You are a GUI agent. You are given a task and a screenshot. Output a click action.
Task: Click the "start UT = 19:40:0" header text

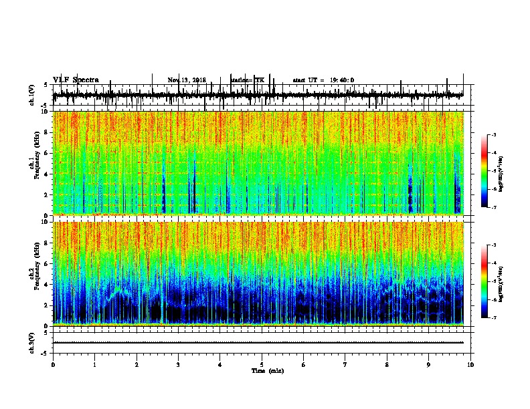tap(323, 80)
